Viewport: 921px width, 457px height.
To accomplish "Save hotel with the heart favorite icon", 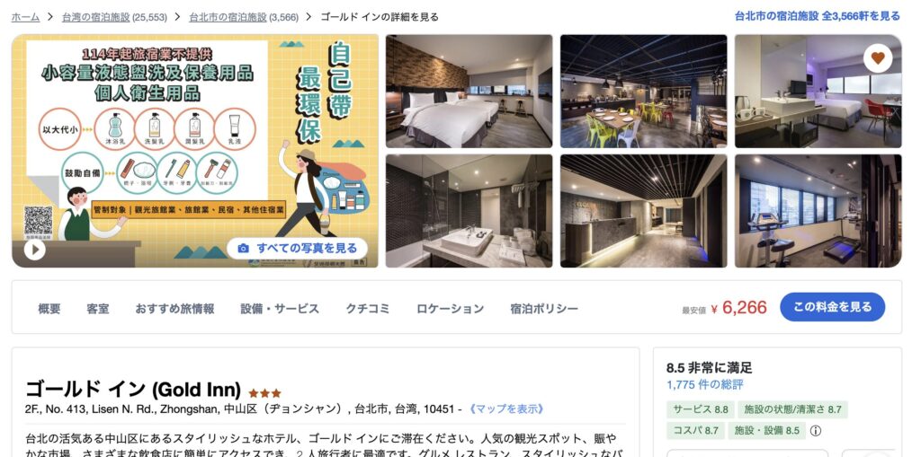I will (x=878, y=58).
